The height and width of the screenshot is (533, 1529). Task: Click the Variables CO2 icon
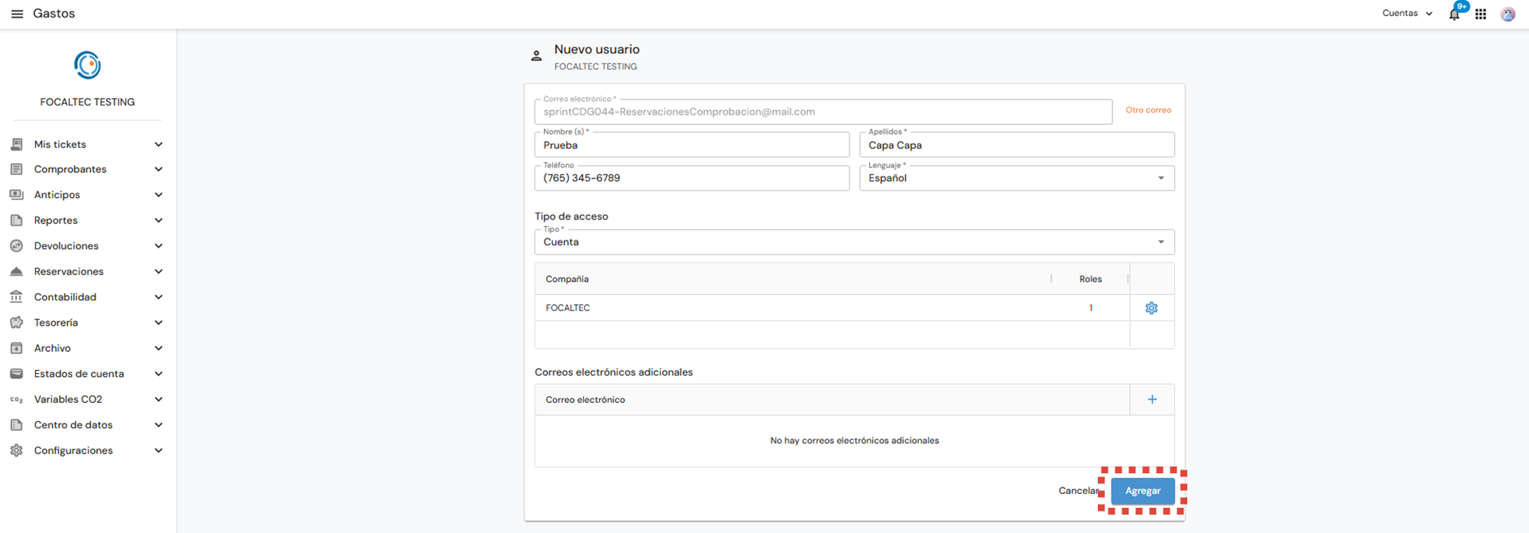(16, 399)
